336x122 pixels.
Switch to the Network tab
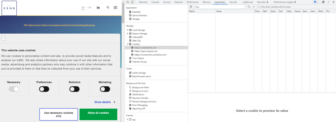coord(178,2)
